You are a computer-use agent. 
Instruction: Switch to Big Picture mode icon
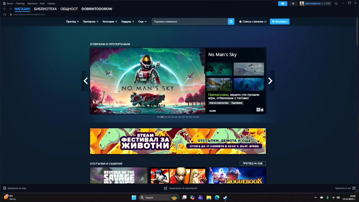coord(336,3)
